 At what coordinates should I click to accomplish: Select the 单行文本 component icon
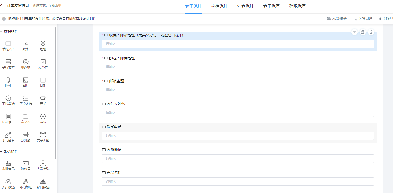point(8,44)
